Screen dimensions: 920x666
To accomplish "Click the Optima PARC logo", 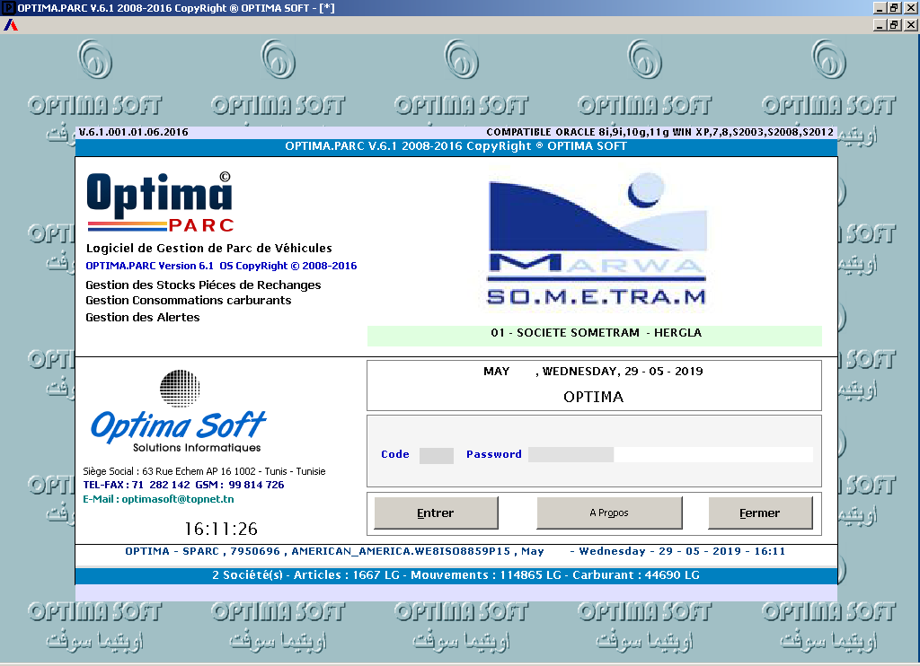I will 160,202.
